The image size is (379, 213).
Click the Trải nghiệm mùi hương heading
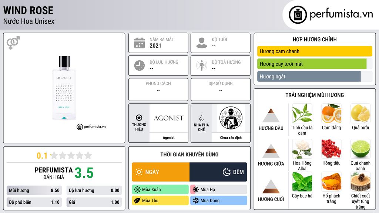click(x=315, y=95)
